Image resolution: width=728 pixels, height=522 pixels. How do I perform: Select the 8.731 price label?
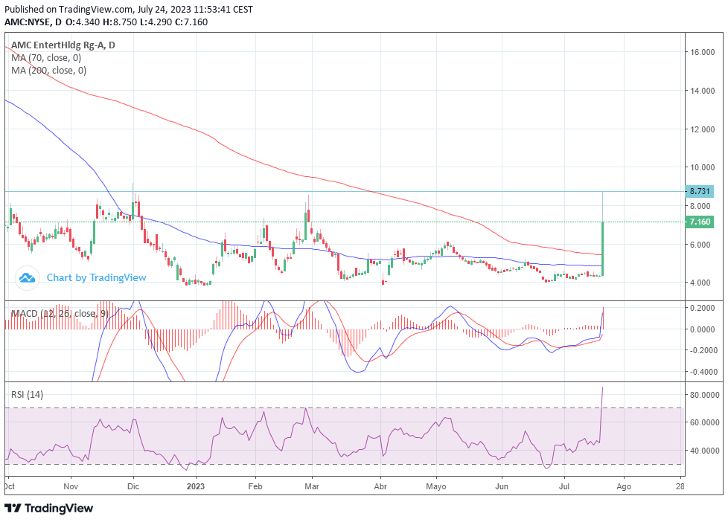point(700,191)
